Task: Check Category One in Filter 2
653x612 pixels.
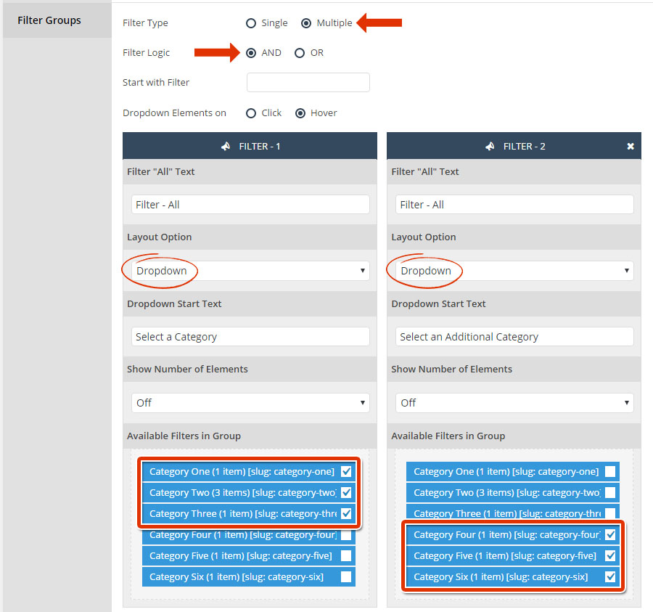Action: [x=610, y=472]
